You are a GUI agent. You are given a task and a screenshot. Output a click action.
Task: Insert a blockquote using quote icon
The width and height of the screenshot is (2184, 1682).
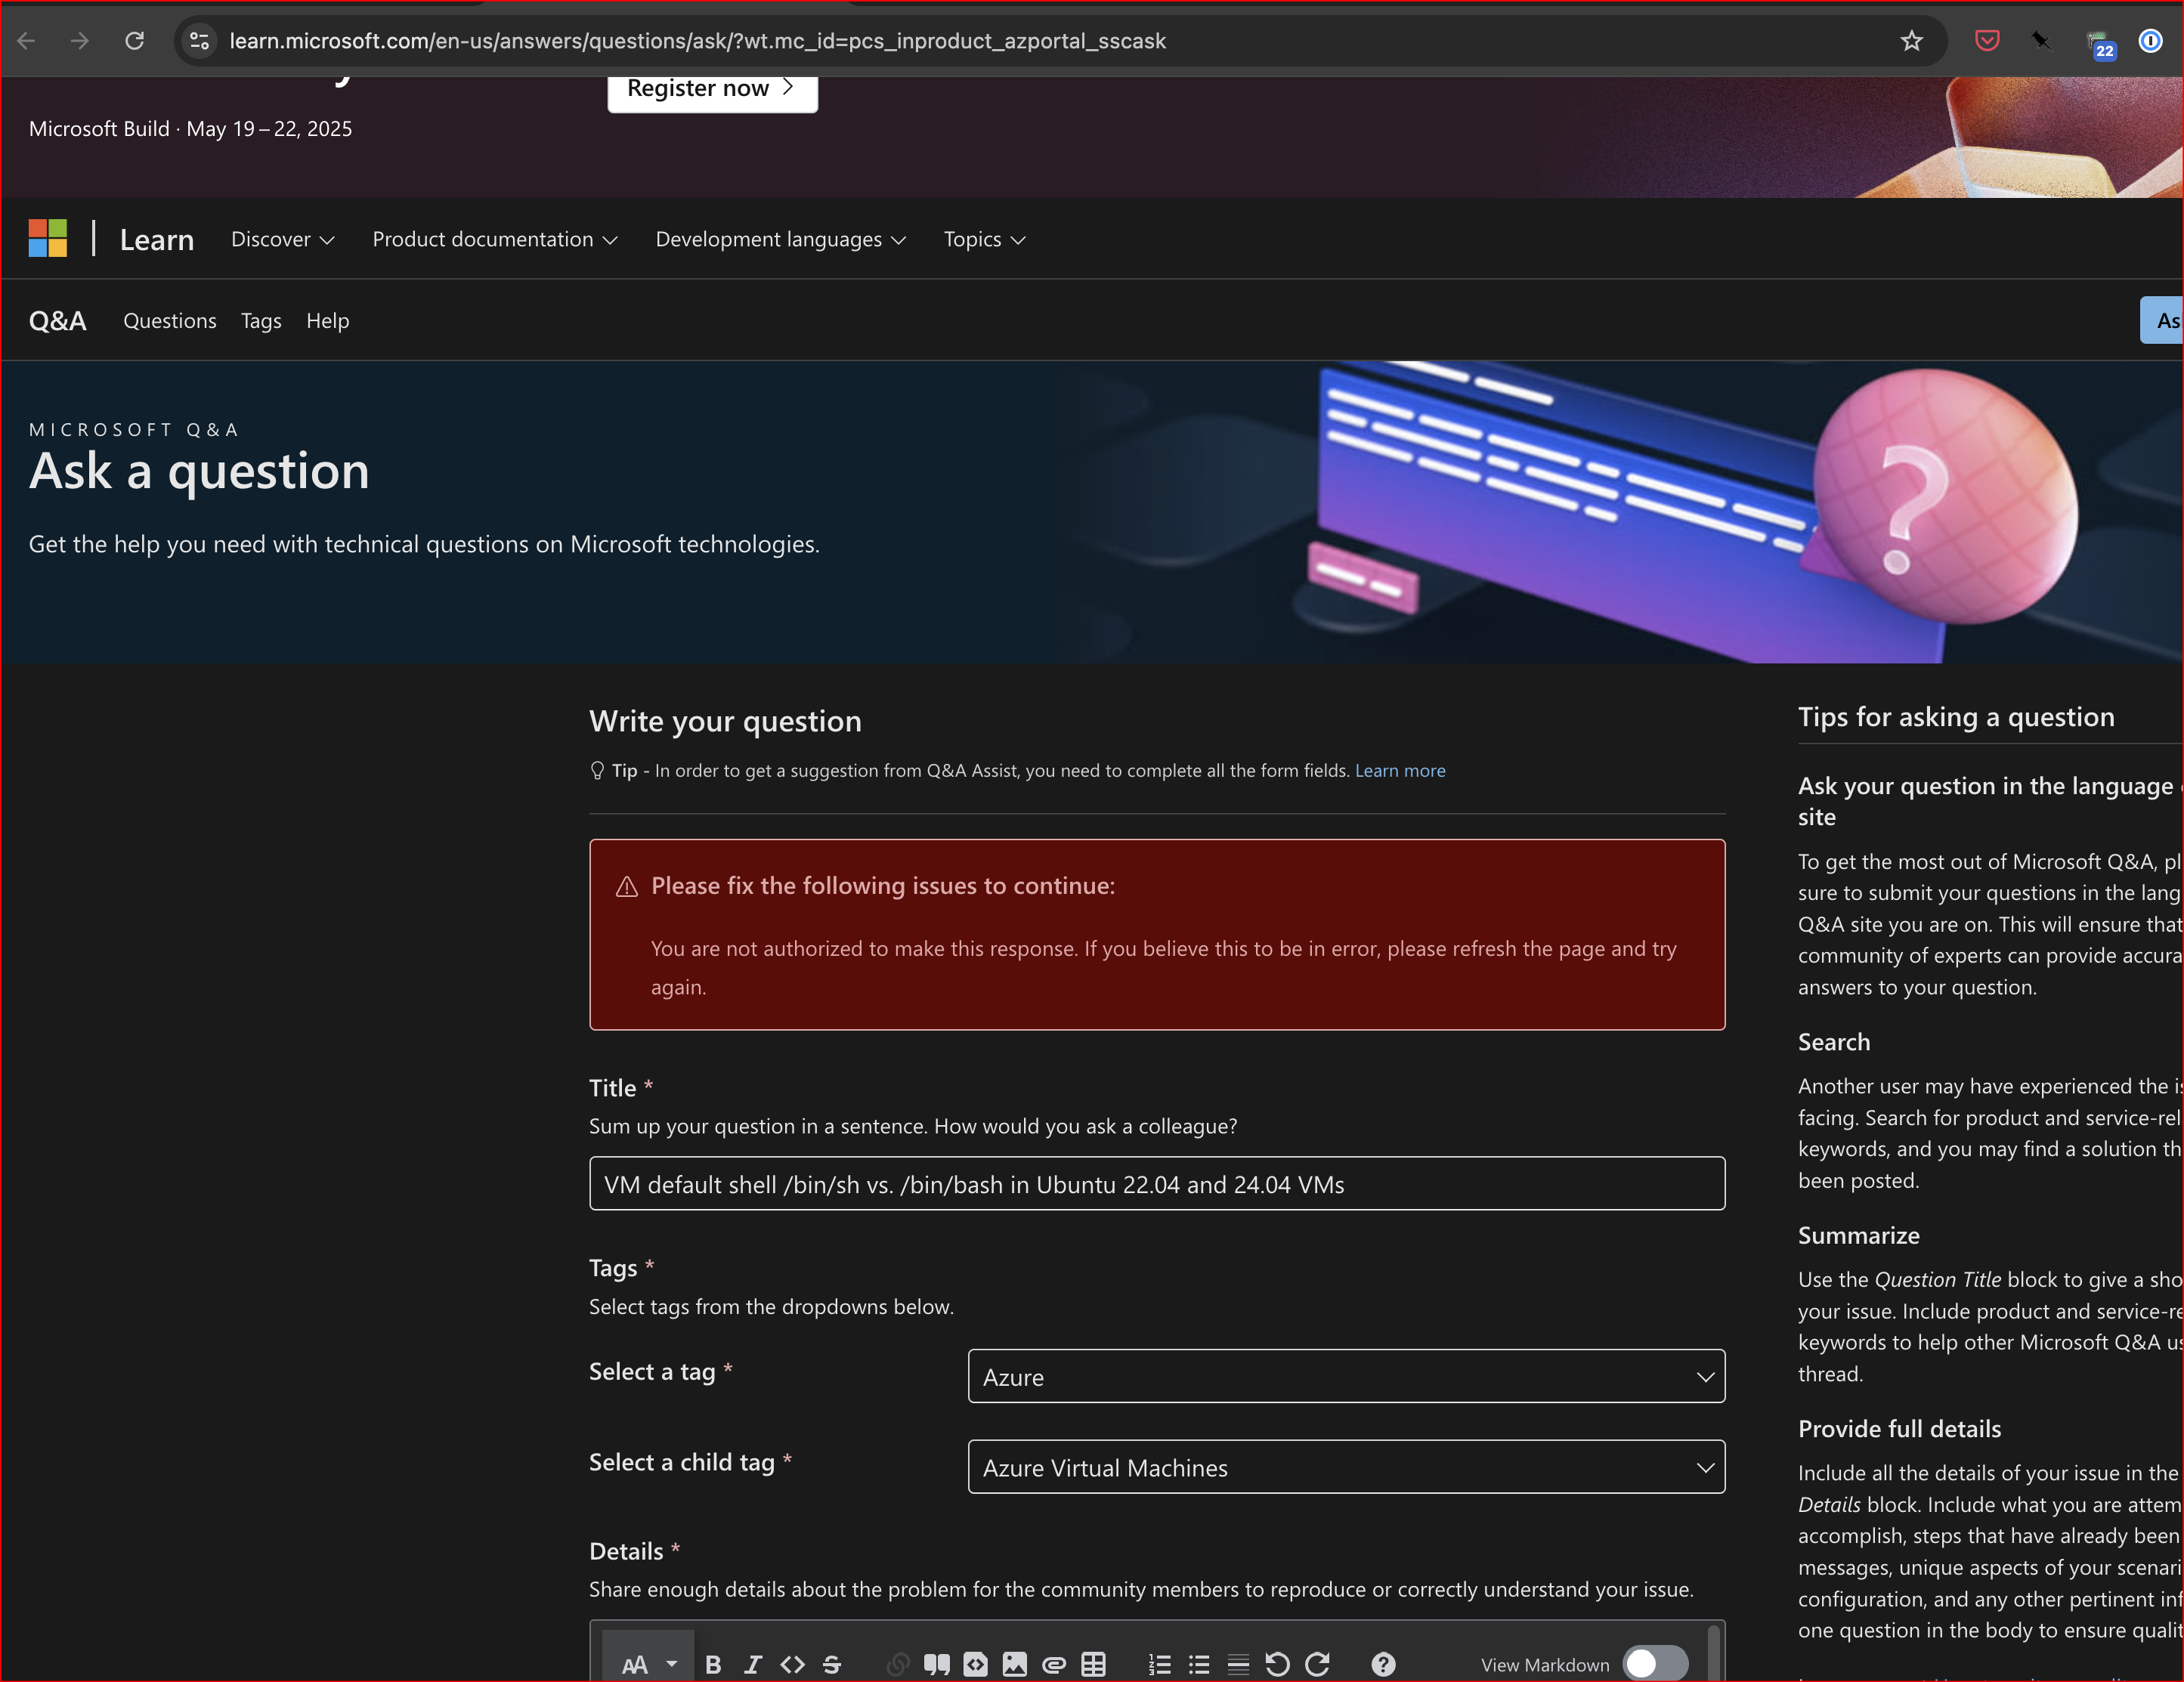(936, 1664)
